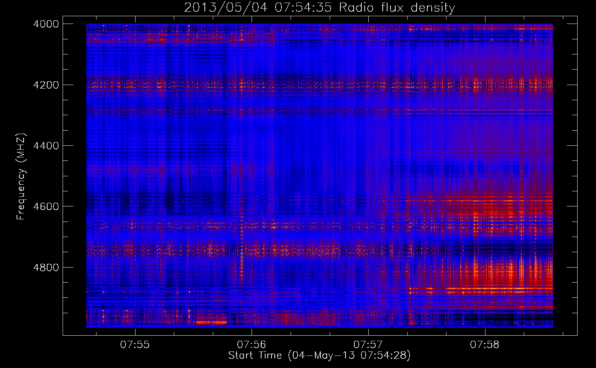Viewport: 596px width, 368px height.
Task: Click the 4400 frequency tick label
Action: (46, 146)
